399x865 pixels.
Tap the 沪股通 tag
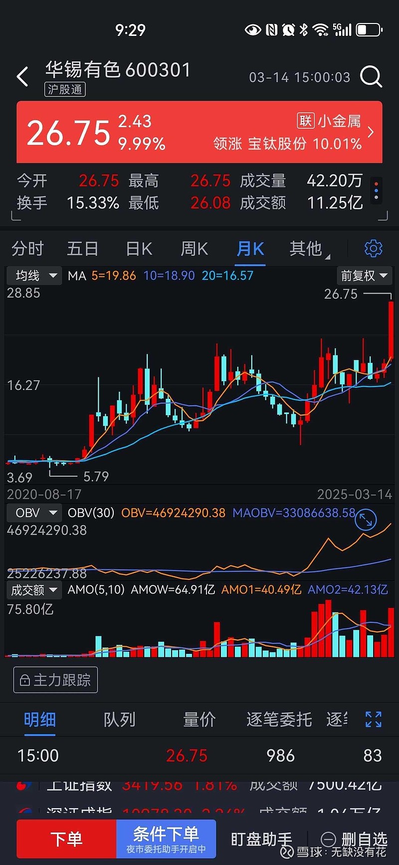pos(65,89)
